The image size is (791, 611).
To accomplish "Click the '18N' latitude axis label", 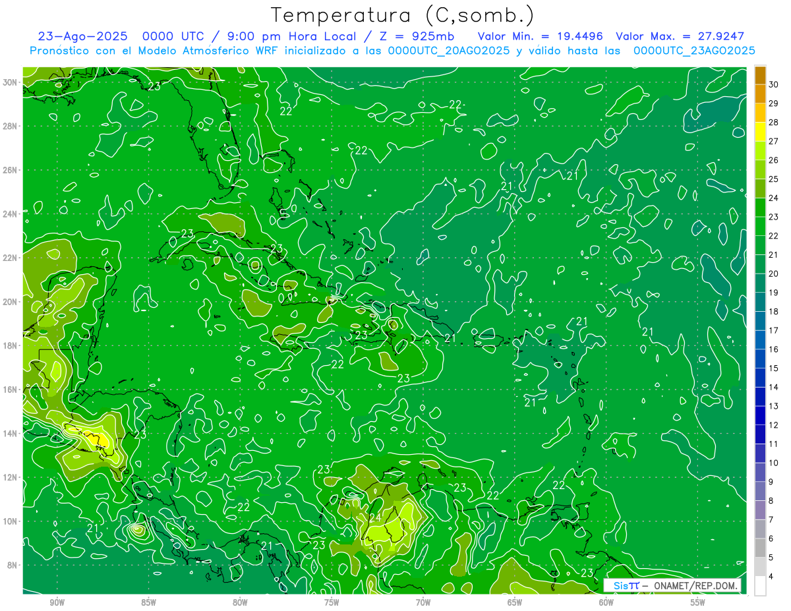I will [10, 345].
